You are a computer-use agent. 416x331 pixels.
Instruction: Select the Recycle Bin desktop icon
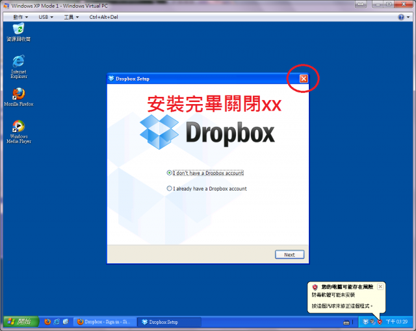[19, 32]
